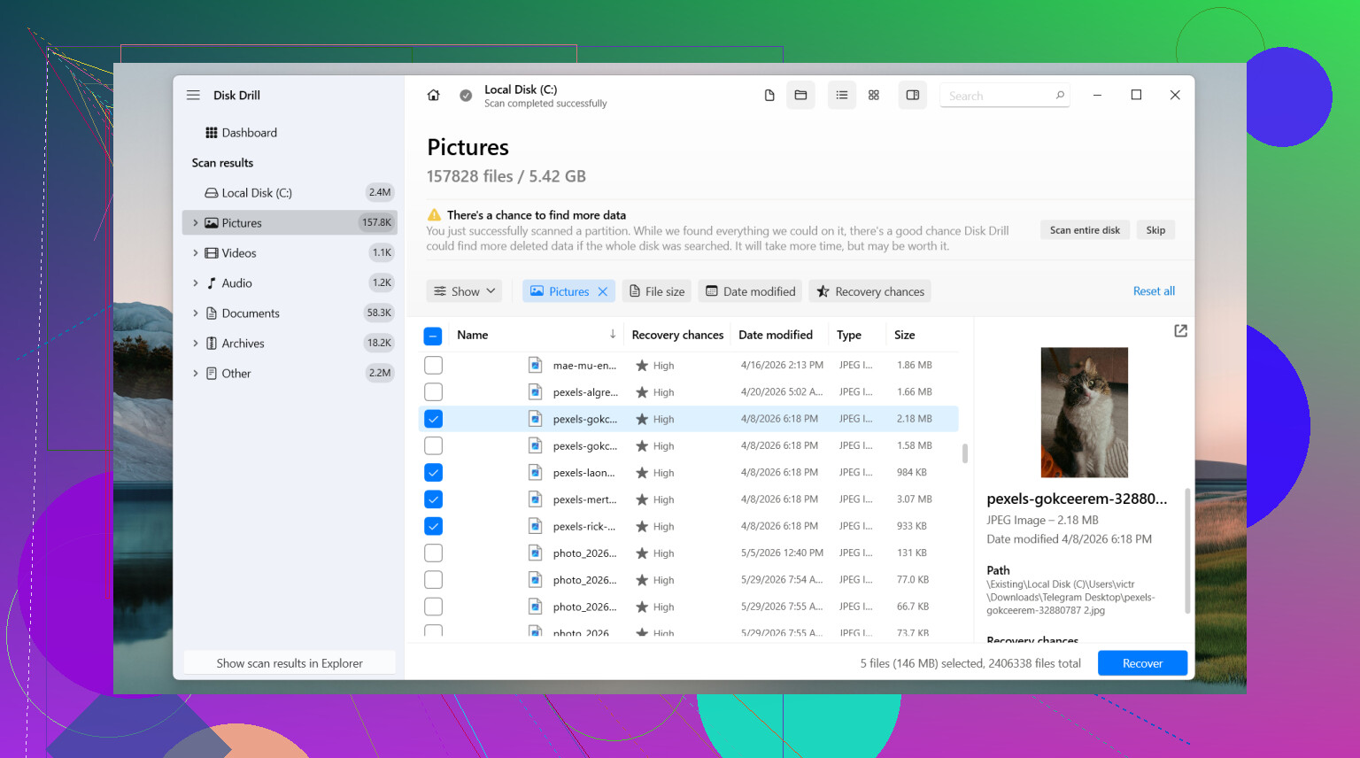Click the warning triangle icon in the notice
1360x758 pixels.
pyautogui.click(x=434, y=215)
